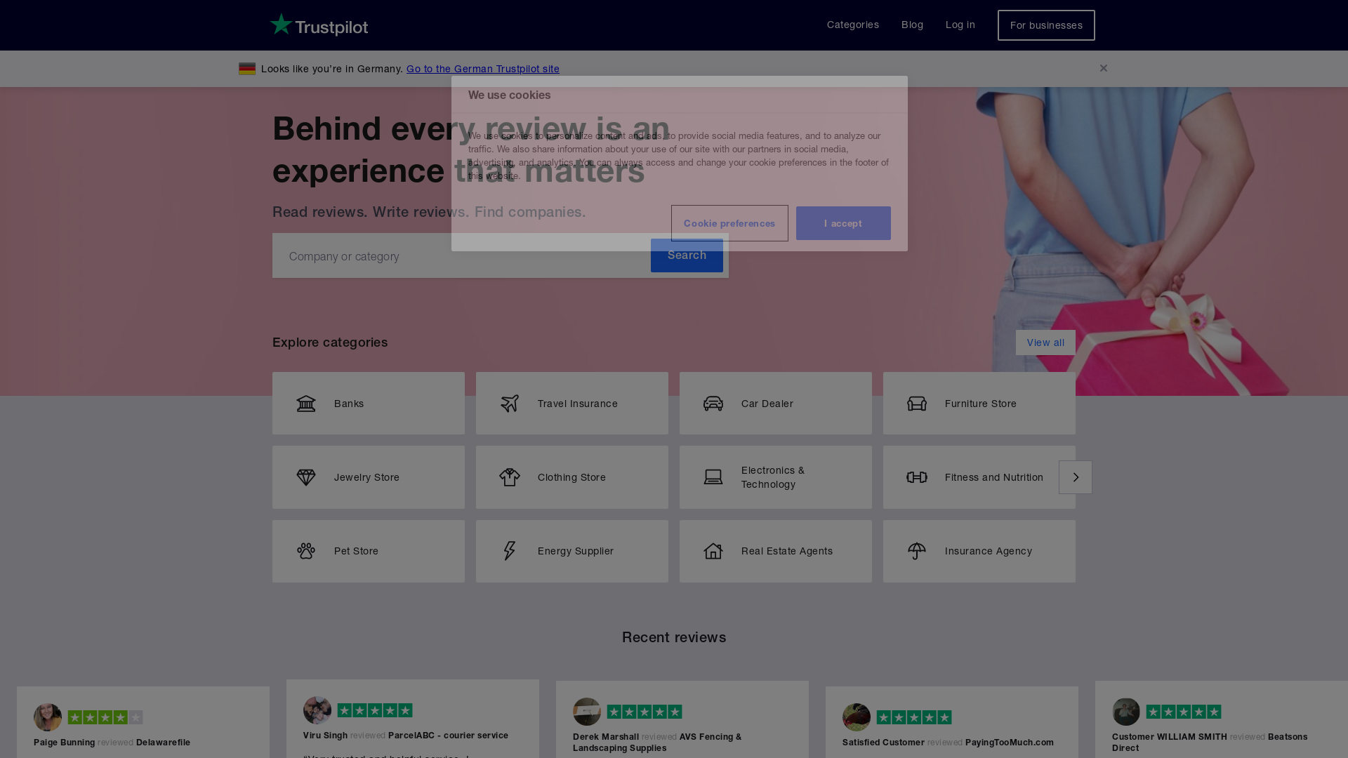Click the Pet Store paw icon
The height and width of the screenshot is (758, 1348).
(306, 551)
